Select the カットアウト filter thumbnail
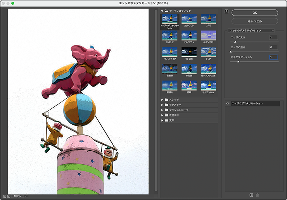Image resolution: width=287 pixels, height=200 pixels. [x=189, y=19]
